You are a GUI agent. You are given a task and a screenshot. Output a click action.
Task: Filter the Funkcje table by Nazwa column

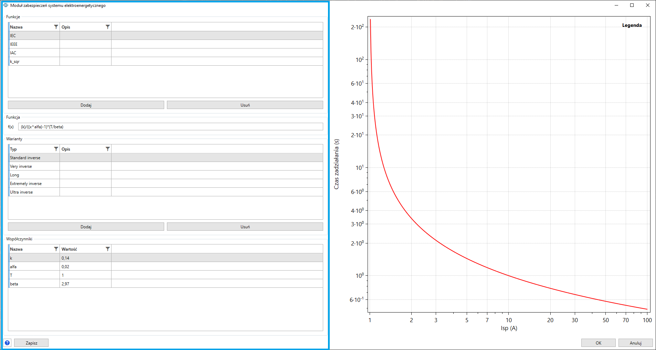[x=56, y=27]
